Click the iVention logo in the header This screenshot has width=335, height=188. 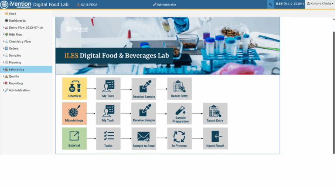pyautogui.click(x=16, y=4)
